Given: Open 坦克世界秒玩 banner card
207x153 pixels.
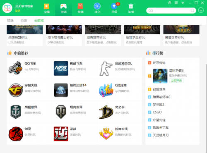Looking at the screenshot, I should [x=103, y=36].
